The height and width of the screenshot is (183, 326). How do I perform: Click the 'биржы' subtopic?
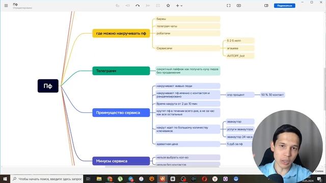pos(188,19)
